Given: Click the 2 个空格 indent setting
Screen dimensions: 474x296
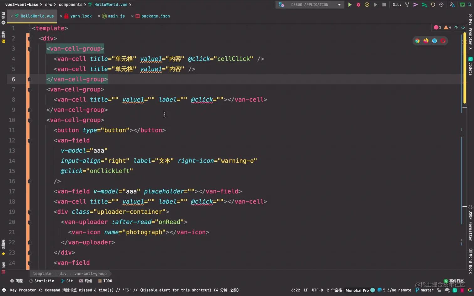Looking at the screenshot, I should coord(334,290).
